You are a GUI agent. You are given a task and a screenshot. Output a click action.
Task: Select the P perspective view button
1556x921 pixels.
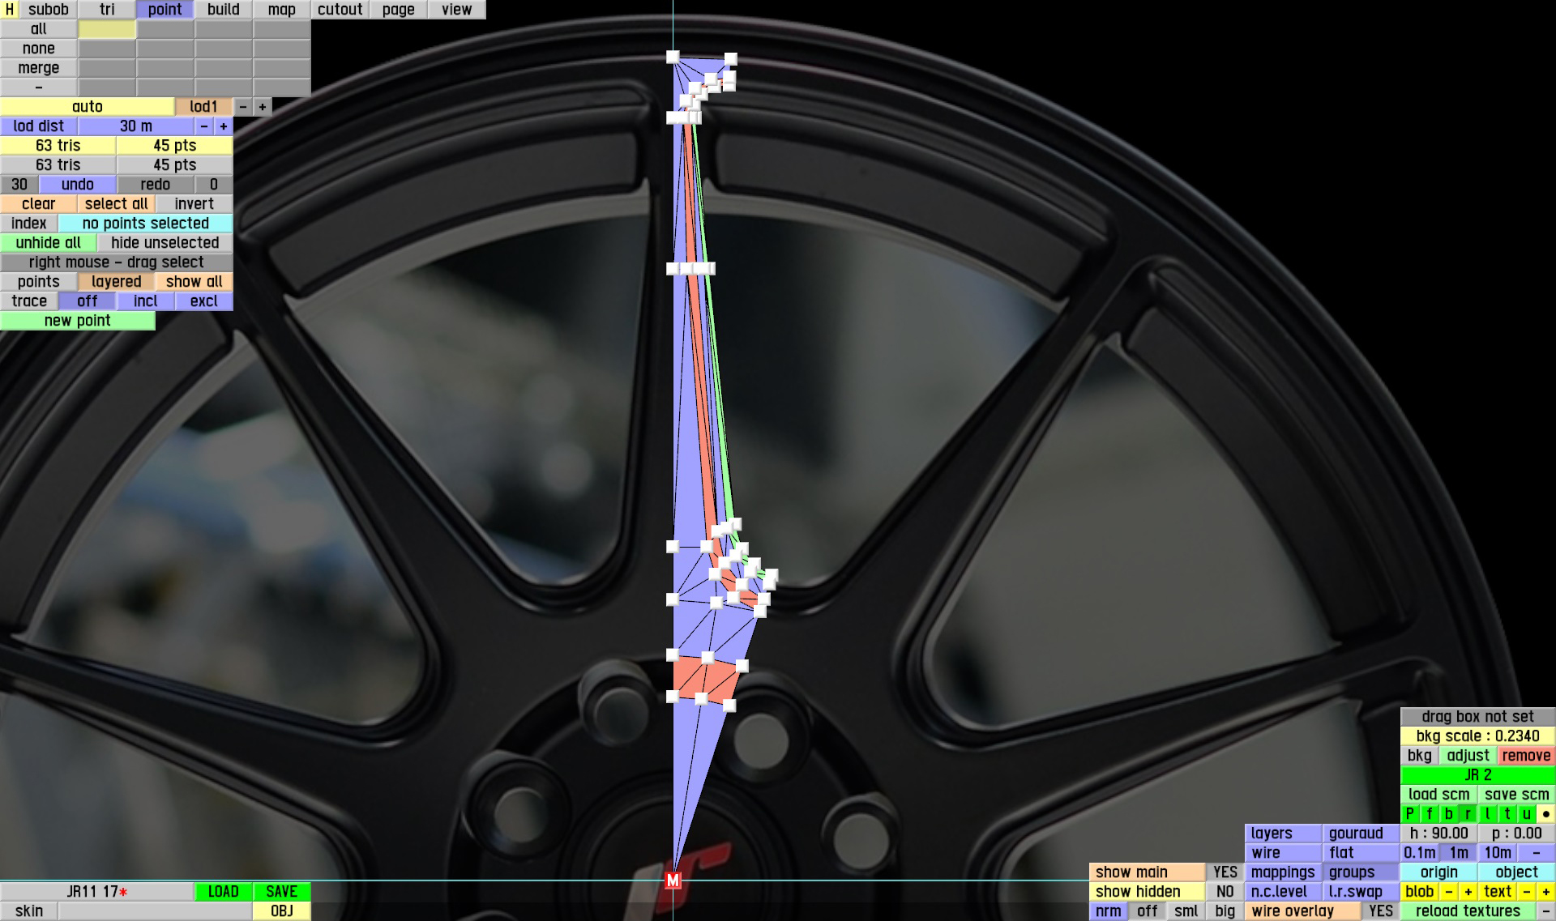[1409, 814]
